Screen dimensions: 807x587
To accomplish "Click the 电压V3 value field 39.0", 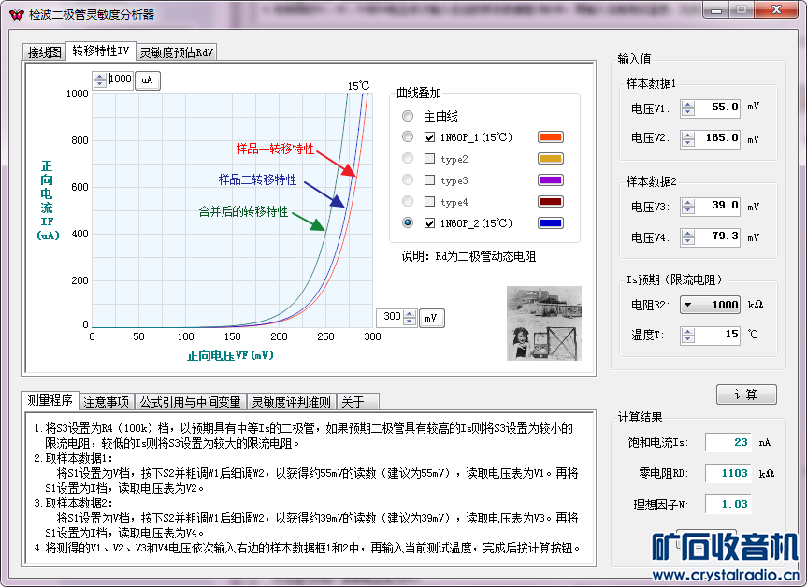I will coord(717,206).
